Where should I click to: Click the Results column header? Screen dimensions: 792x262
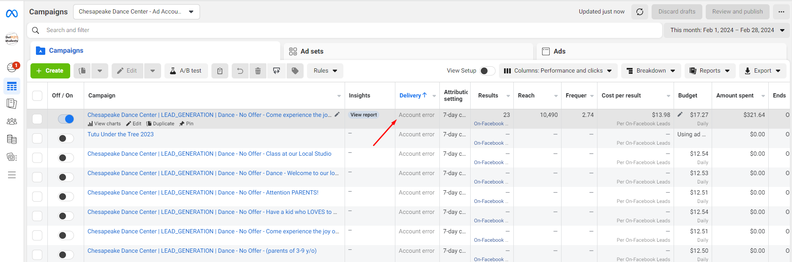[x=488, y=95]
